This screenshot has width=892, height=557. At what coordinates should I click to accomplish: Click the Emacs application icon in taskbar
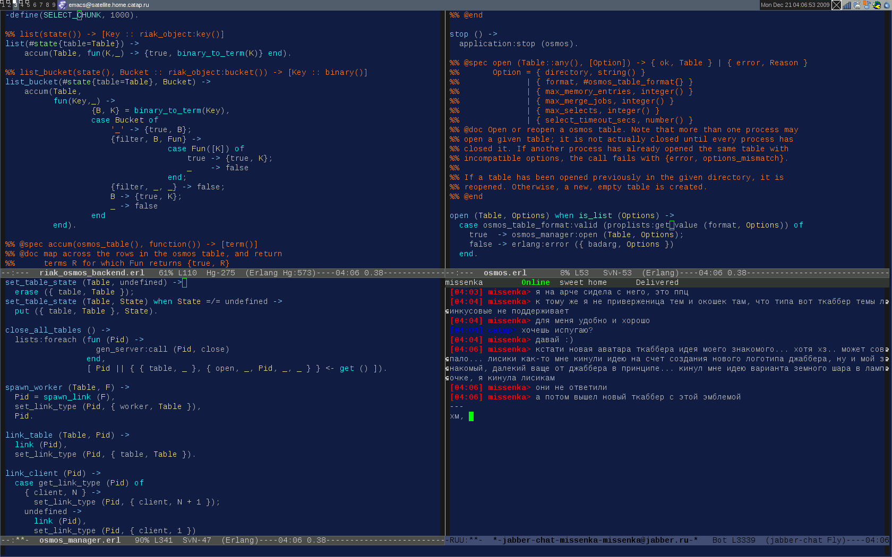(x=63, y=5)
